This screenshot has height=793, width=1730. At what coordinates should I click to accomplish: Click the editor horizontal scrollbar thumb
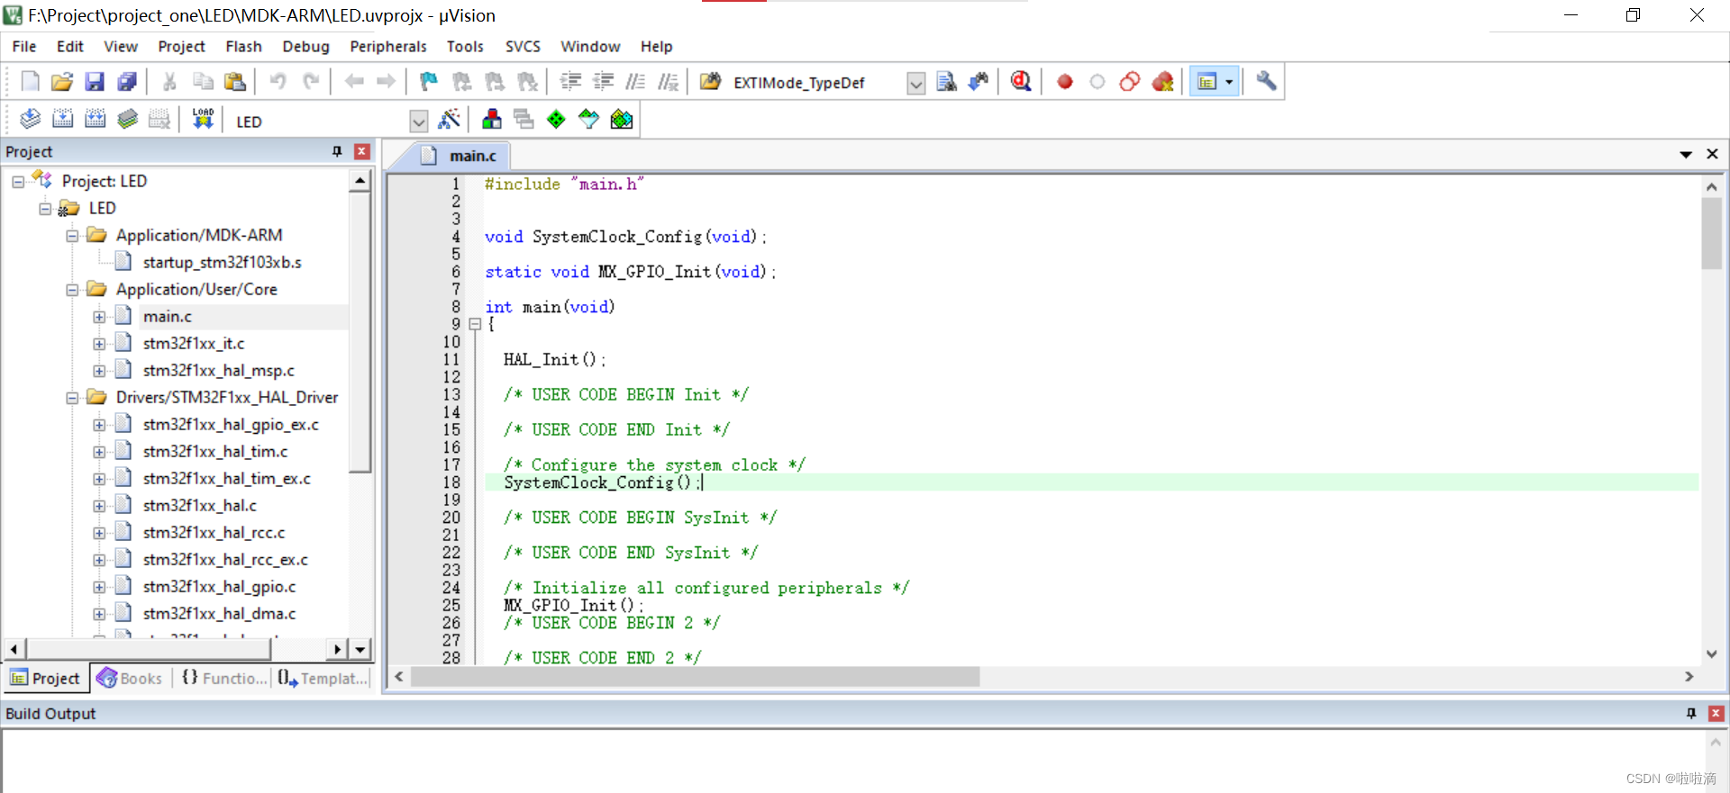pyautogui.click(x=695, y=676)
